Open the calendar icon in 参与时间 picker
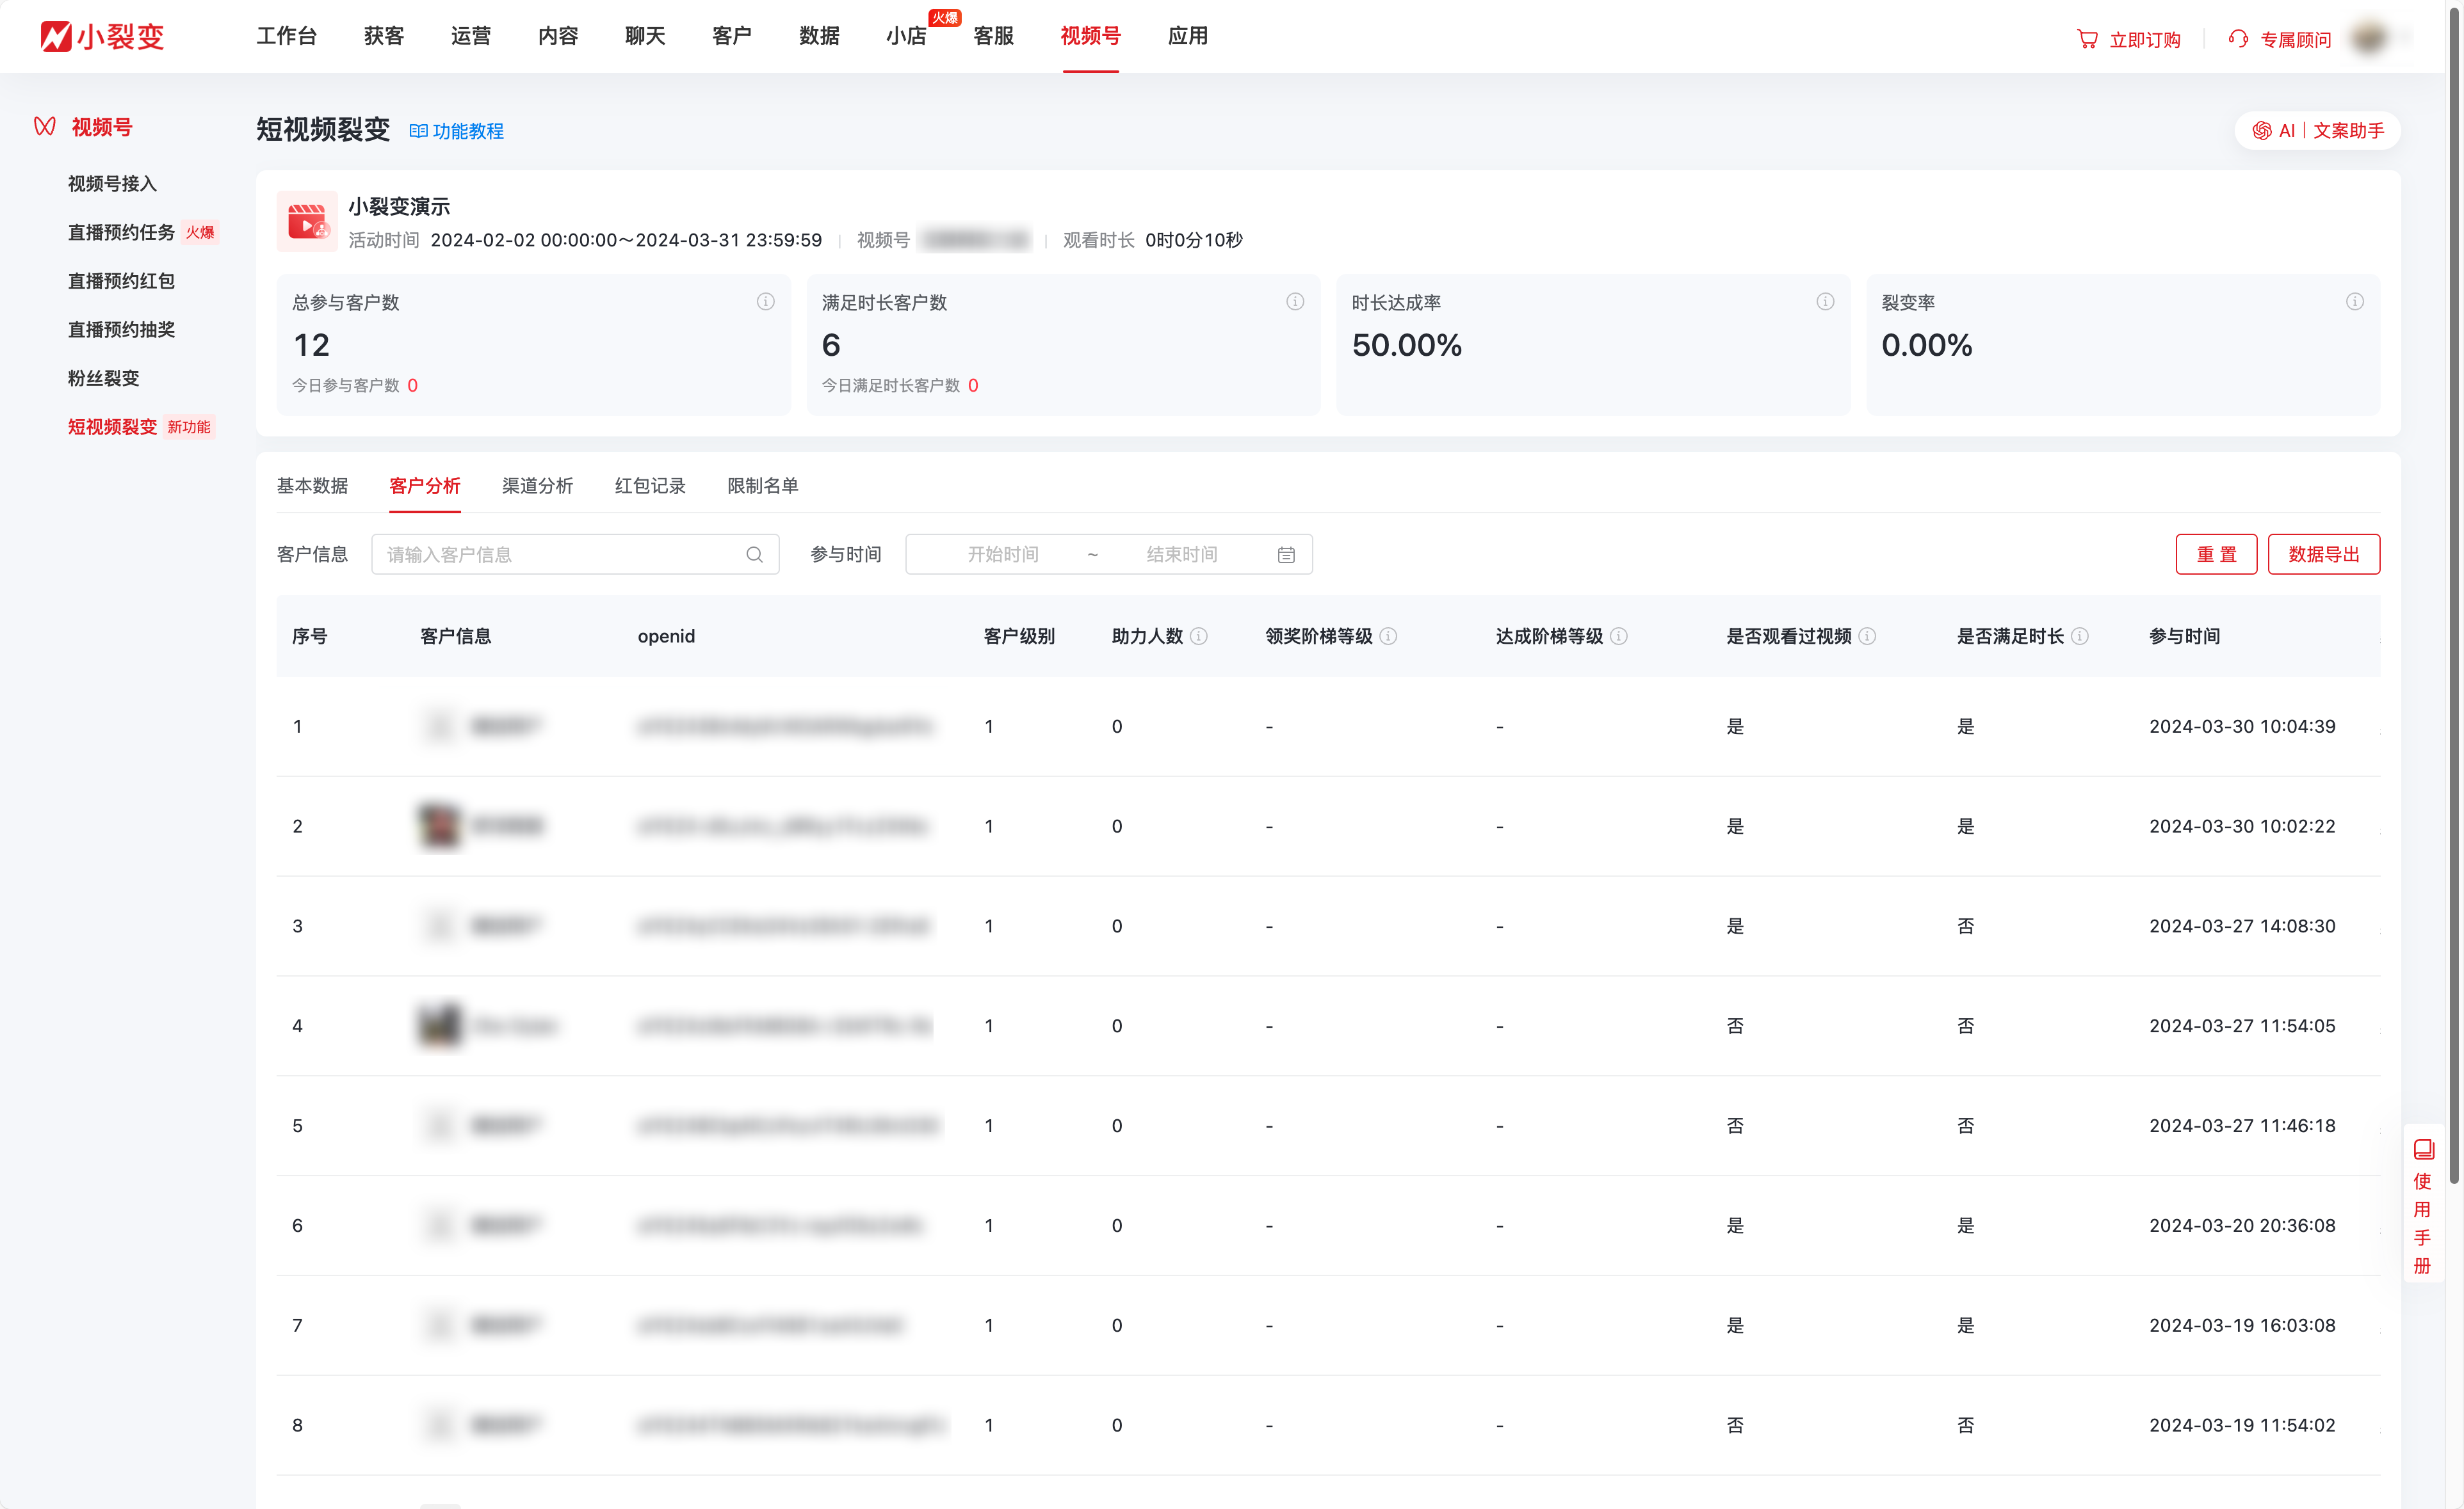 tap(1286, 555)
